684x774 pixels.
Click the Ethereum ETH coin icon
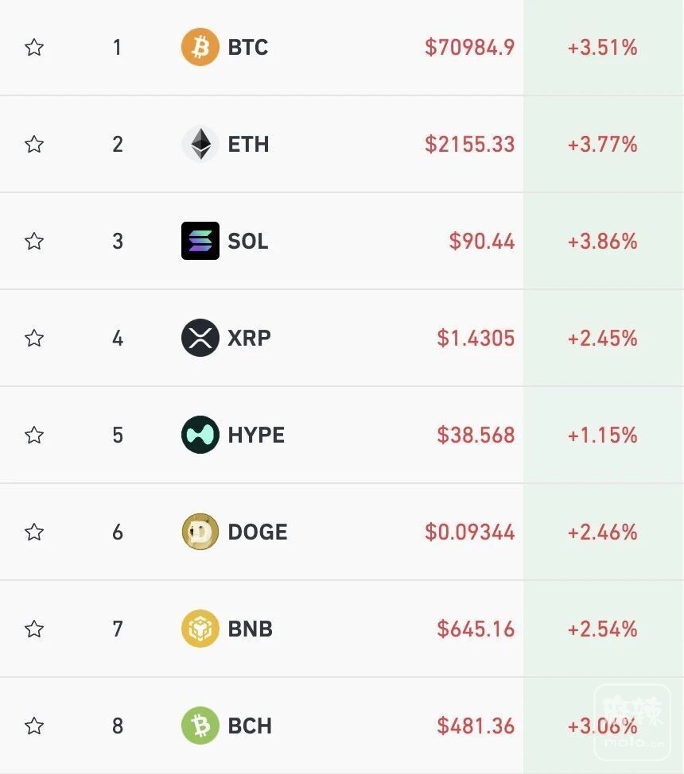[200, 144]
